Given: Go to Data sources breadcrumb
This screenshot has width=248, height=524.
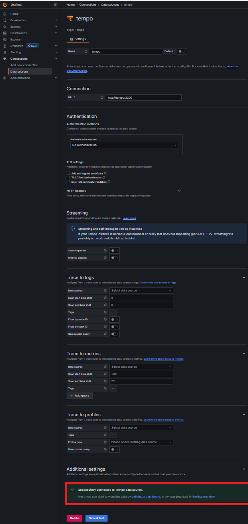Looking at the screenshot, I should tap(110, 4).
